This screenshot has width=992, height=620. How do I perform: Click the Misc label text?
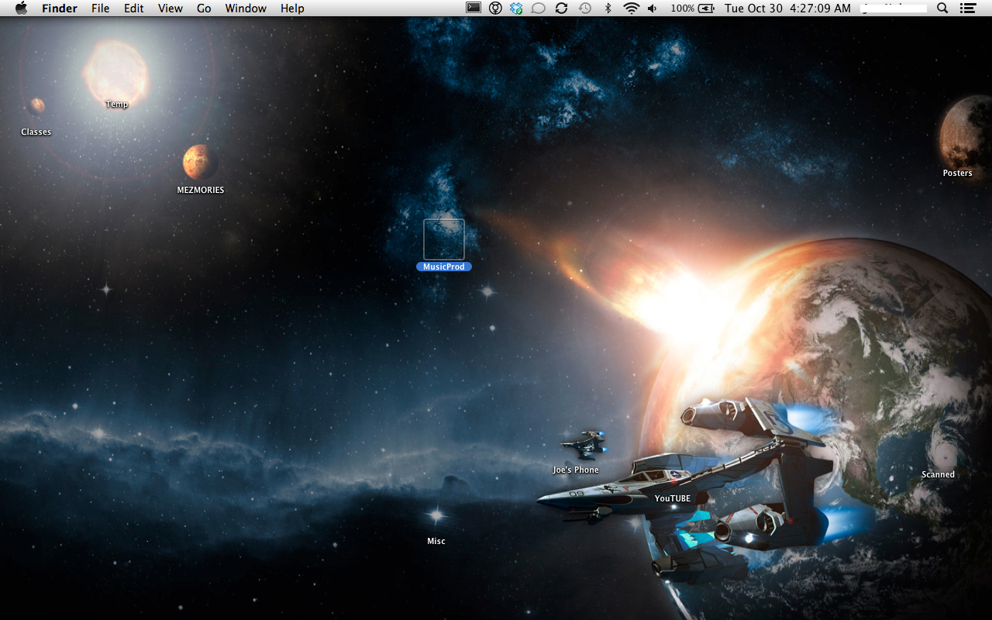[x=436, y=541]
